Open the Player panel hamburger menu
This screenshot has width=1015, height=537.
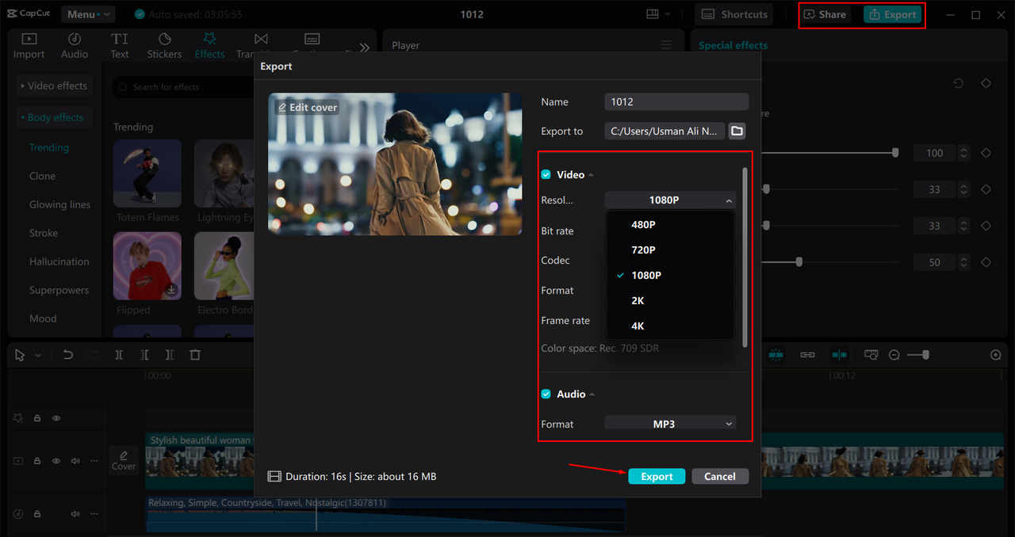[666, 45]
